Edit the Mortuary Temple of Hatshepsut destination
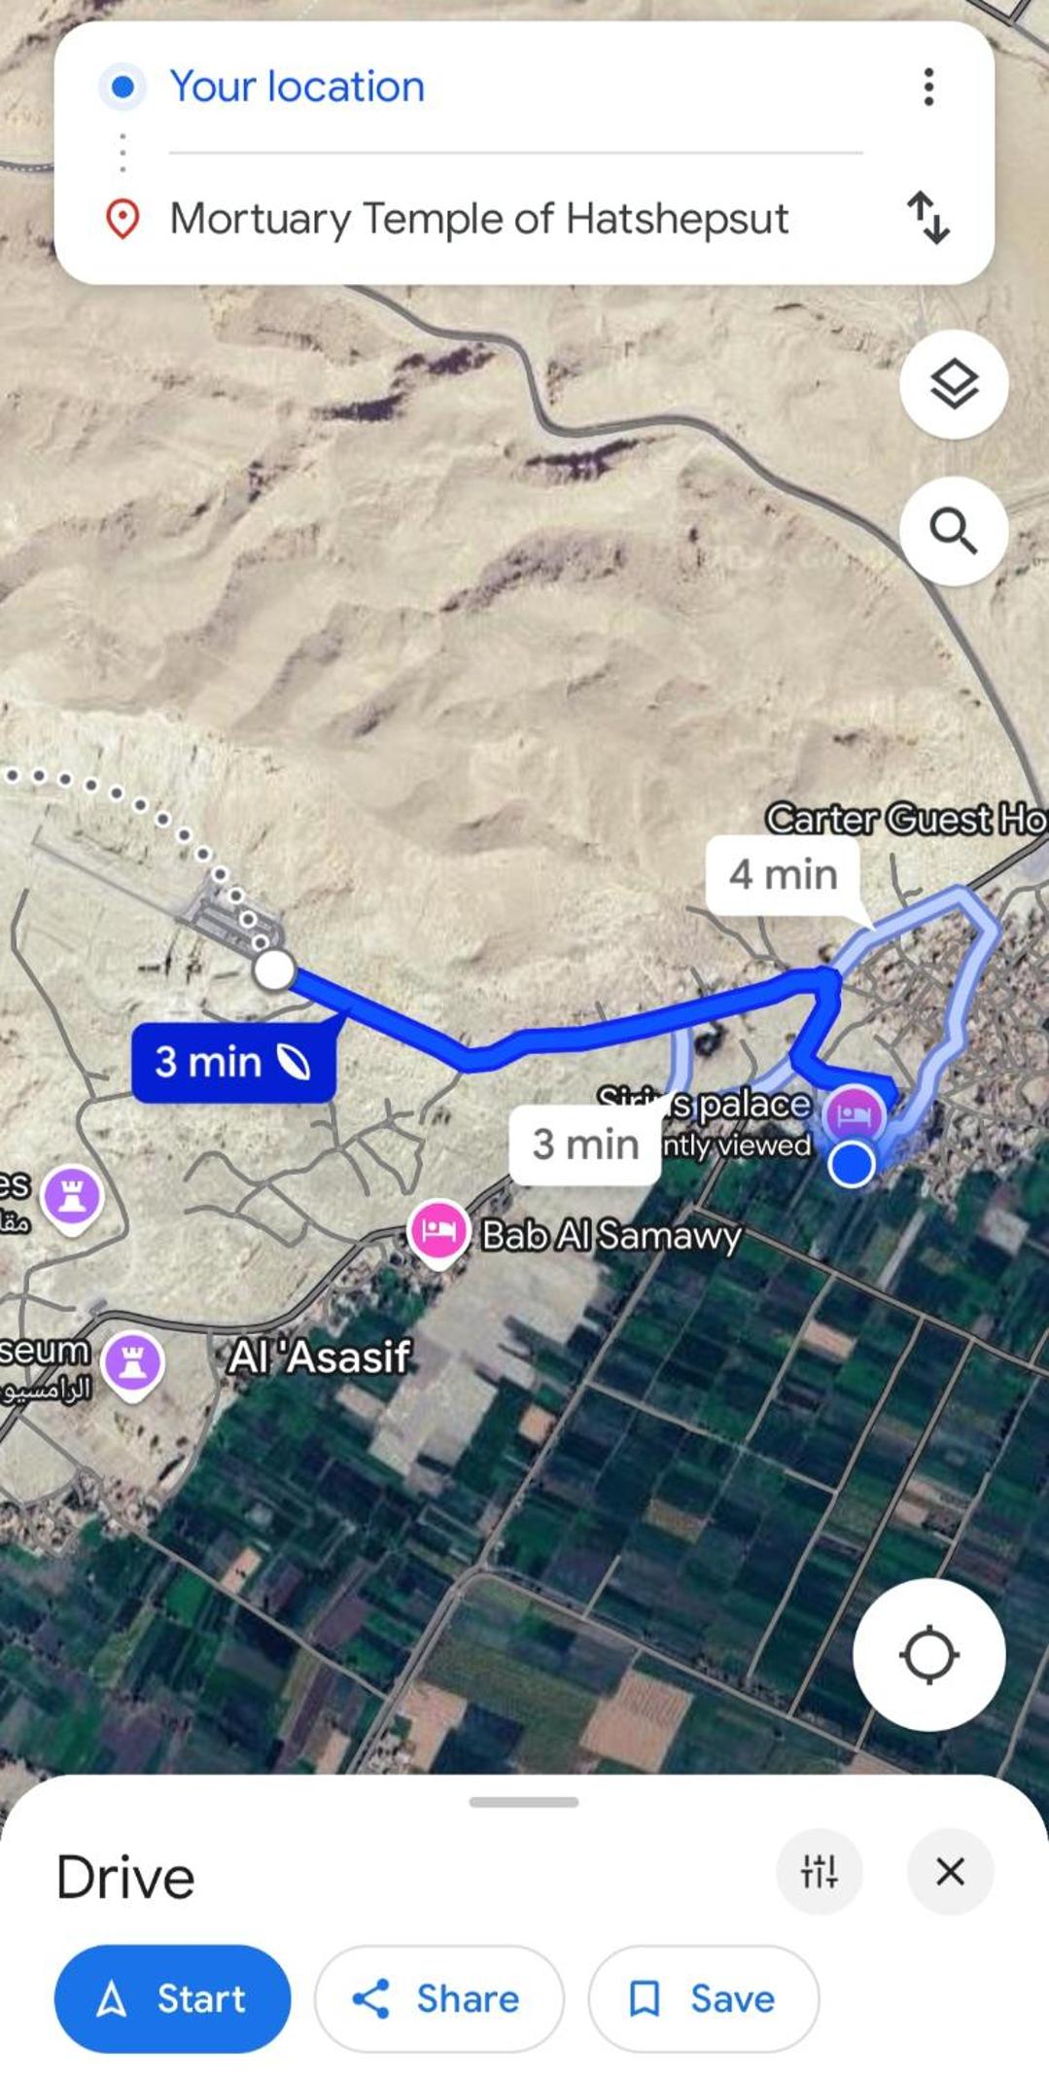Viewport: 1049px width, 2080px height. pyautogui.click(x=515, y=218)
